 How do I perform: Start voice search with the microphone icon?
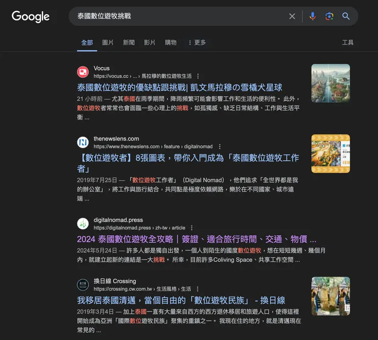coord(313,16)
